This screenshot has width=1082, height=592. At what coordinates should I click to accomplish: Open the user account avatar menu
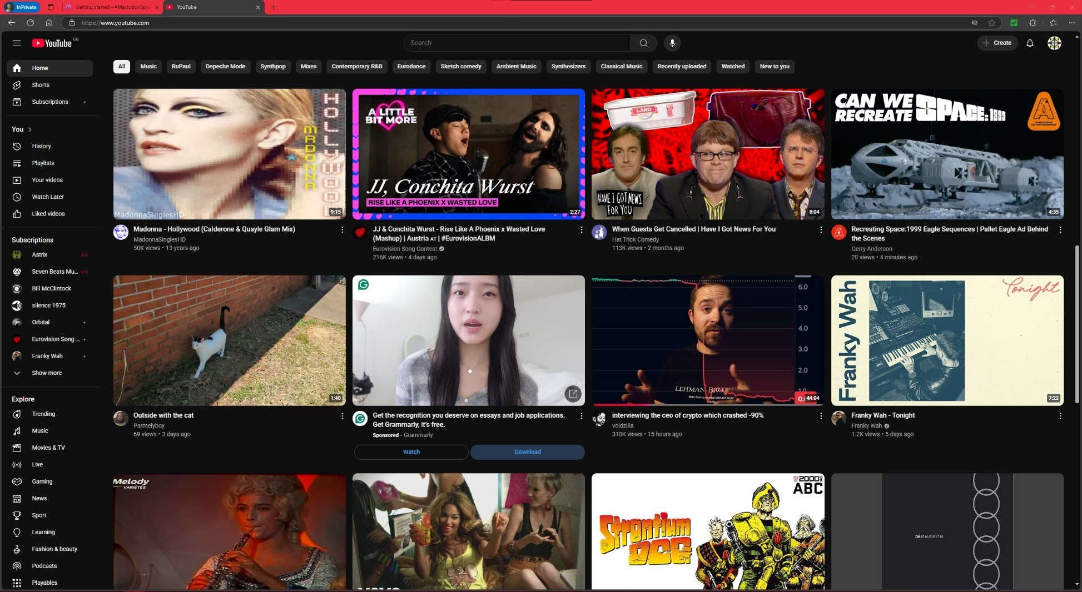click(1054, 43)
